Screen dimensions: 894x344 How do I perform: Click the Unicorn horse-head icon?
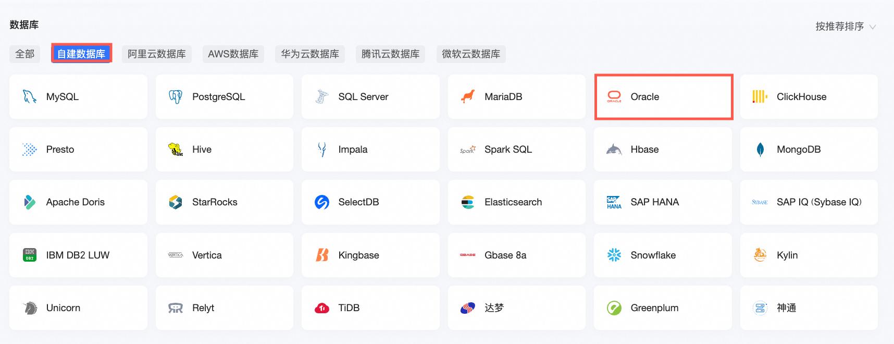pos(30,308)
